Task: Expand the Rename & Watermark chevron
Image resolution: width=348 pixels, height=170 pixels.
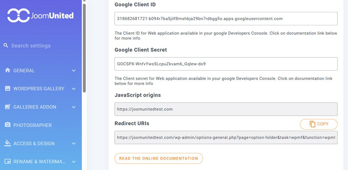Action: 73,162
